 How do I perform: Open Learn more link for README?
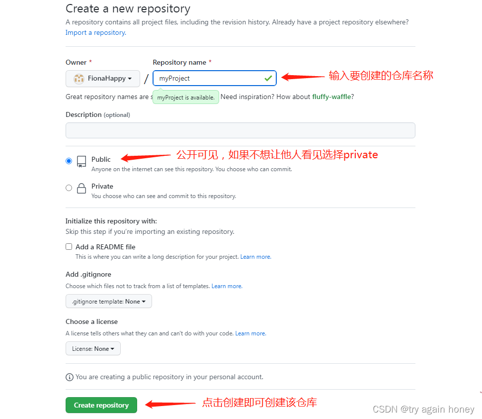(x=255, y=257)
